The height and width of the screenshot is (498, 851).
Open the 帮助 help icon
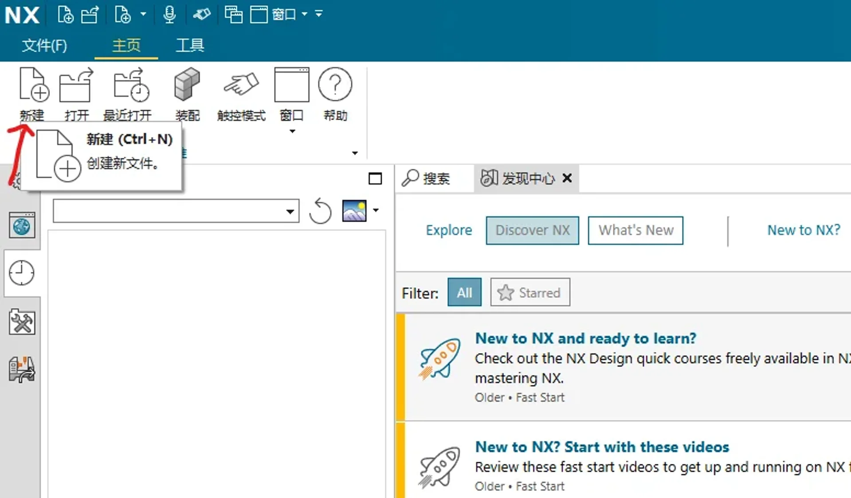(x=335, y=85)
